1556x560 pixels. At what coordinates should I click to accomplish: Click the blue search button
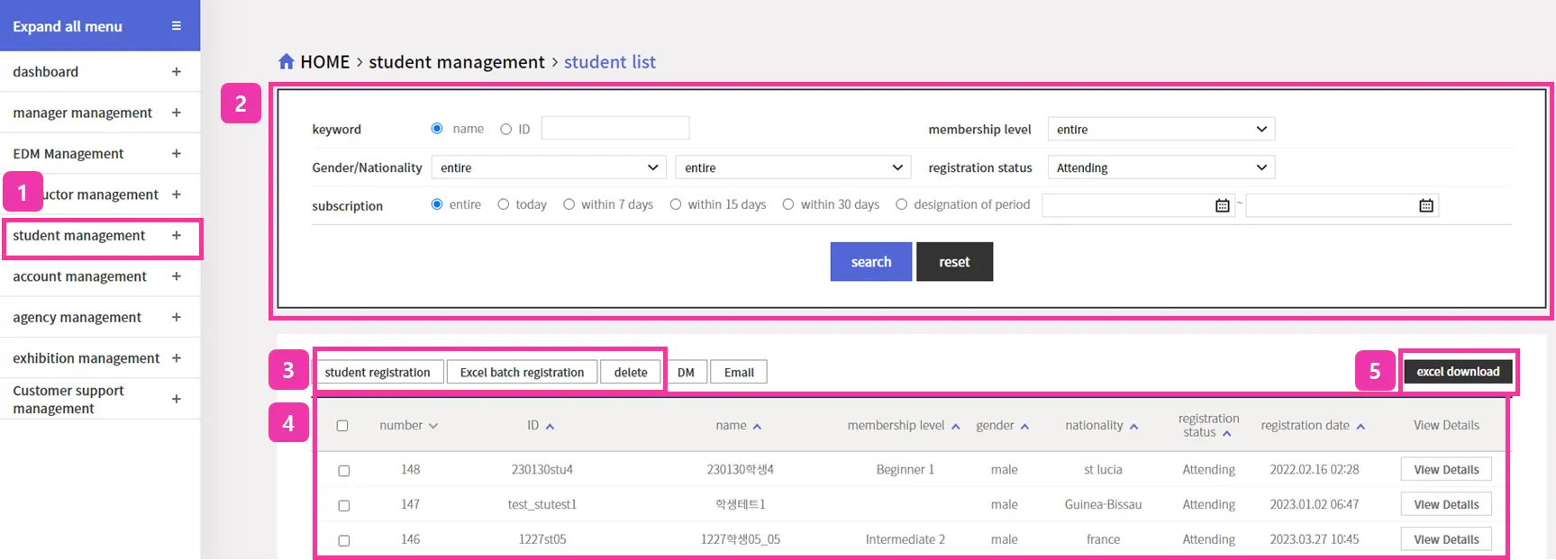pos(870,261)
